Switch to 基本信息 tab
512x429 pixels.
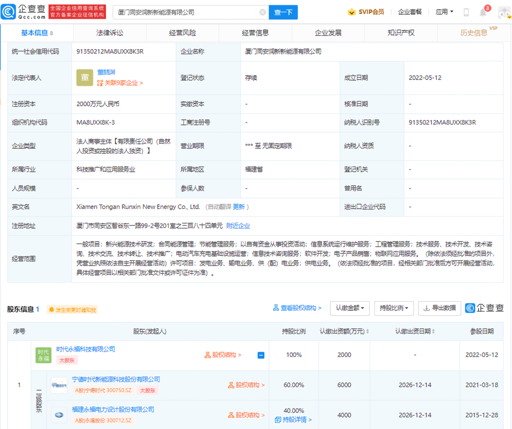(37, 33)
